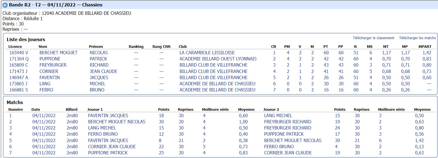Click club LA CARAMBOLE LISSILOISE
Image resolution: width=438 pixels, height=158 pixels.
tap(207, 53)
